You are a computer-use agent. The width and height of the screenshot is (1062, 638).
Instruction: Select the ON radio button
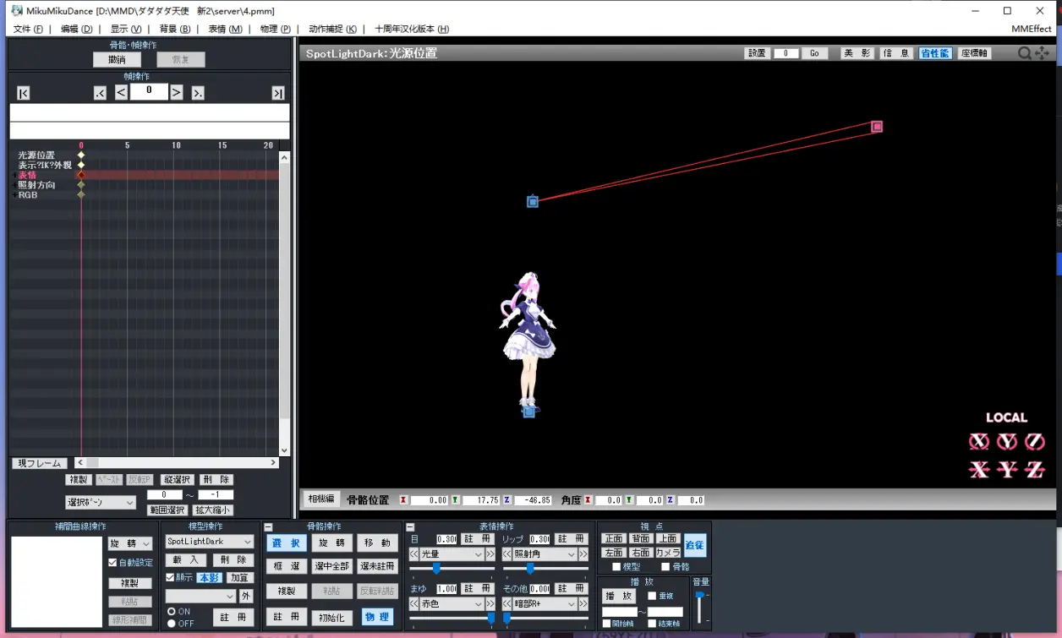pos(172,611)
